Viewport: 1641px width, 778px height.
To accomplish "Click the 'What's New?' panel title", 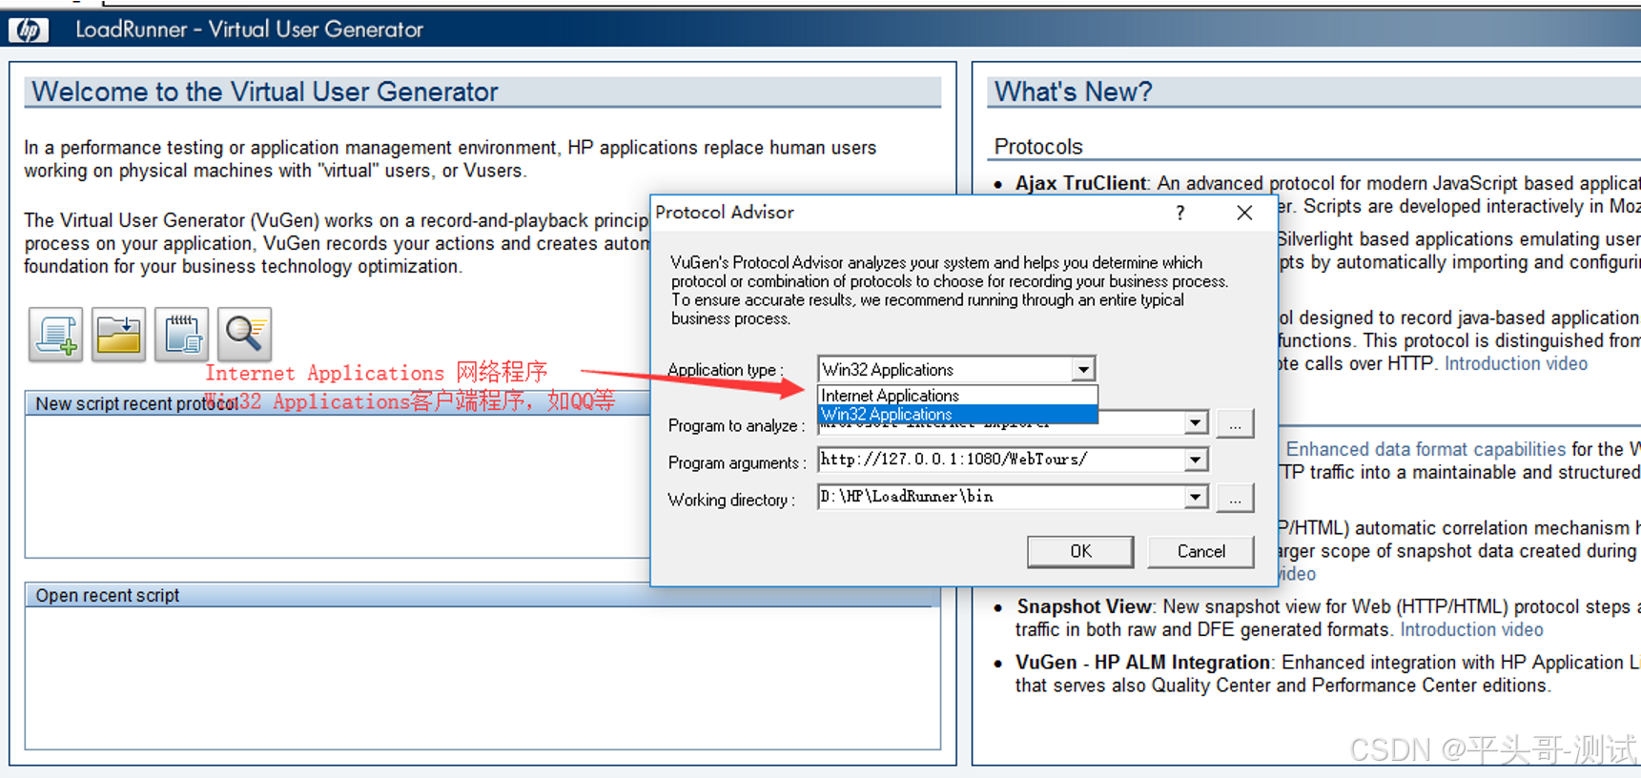I will click(x=1074, y=92).
